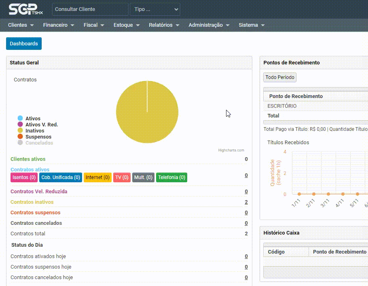Toggle the Ativos V. Red. legend item

(x=41, y=125)
